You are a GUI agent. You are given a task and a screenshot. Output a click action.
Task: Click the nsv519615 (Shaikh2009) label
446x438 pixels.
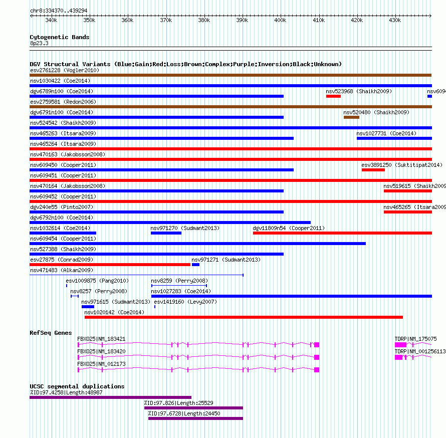[x=414, y=186]
